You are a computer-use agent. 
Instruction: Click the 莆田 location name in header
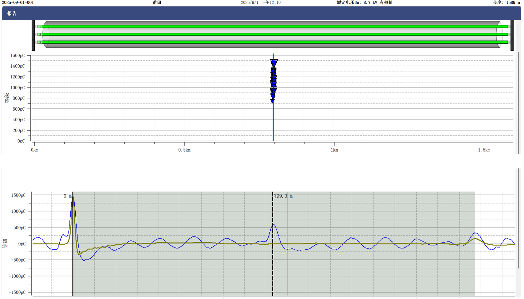(157, 2)
